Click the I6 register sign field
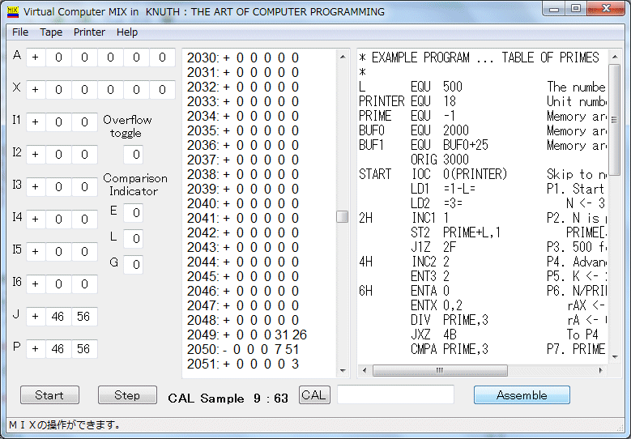Viewport: 631px width, 439px height. coord(36,284)
